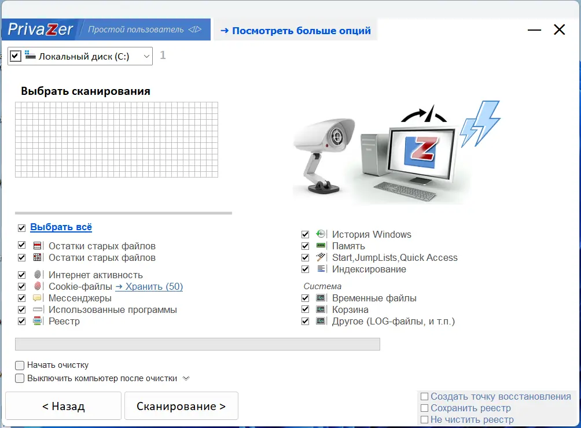Screen dimensions: 581x428
Task: Click the clock icon beside История Windows
Action: click(321, 234)
